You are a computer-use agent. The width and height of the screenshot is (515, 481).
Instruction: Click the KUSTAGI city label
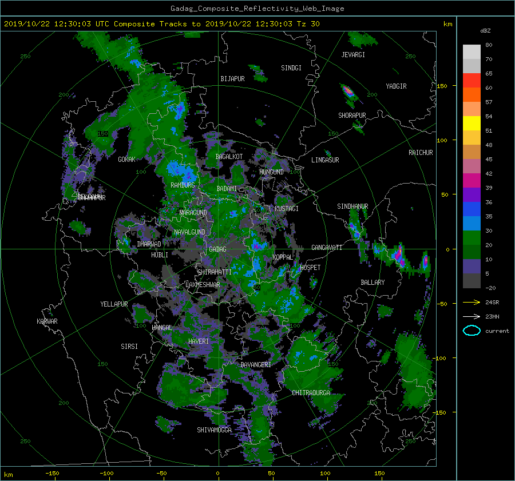tap(287, 209)
